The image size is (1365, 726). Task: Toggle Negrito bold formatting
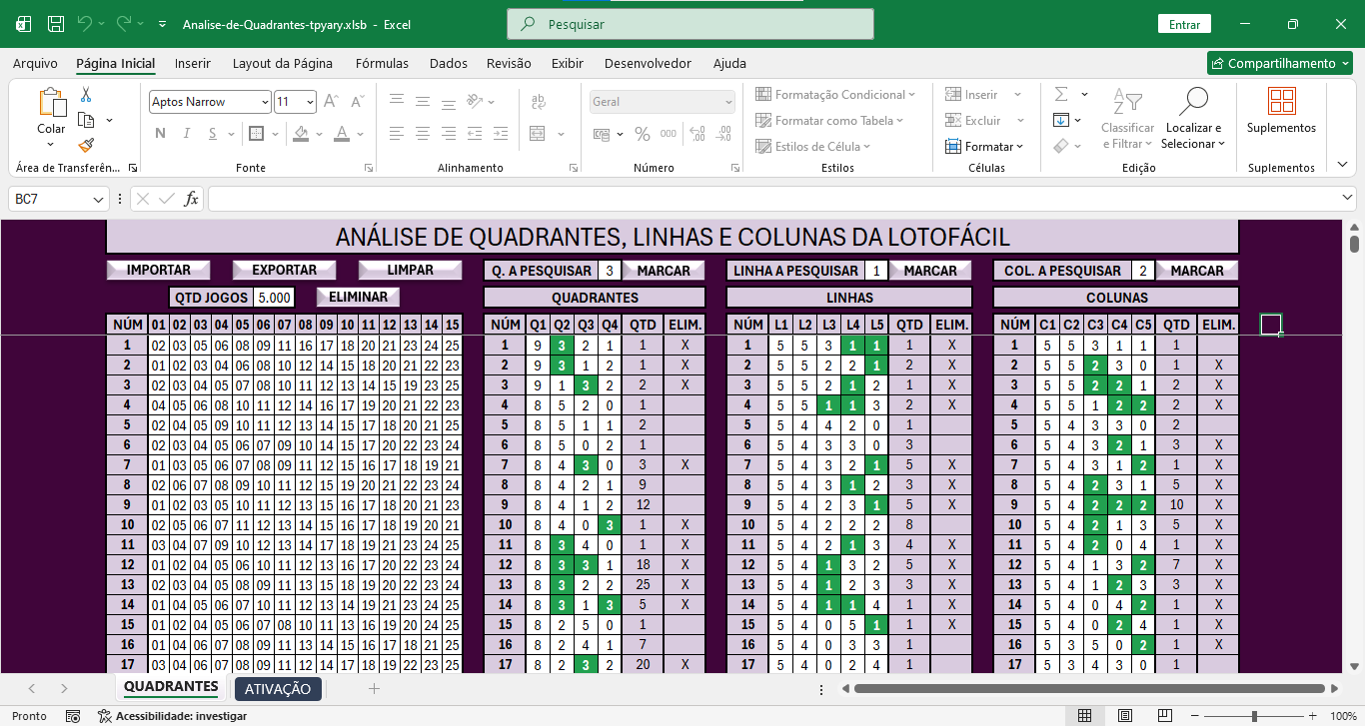[x=160, y=134]
